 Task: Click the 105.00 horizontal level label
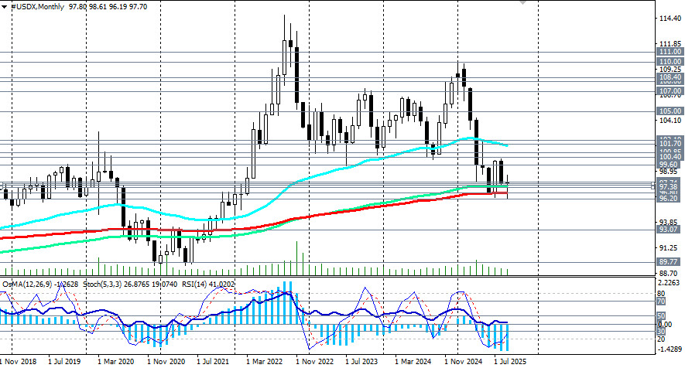tap(669, 111)
